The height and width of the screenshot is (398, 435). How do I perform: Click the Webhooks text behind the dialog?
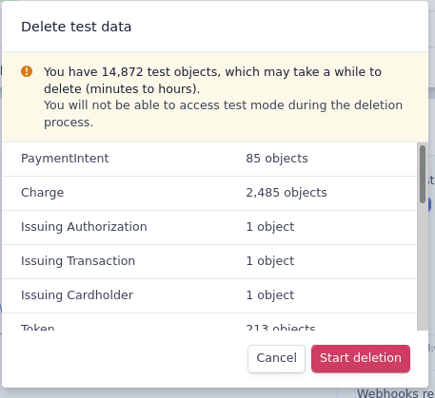(395, 393)
